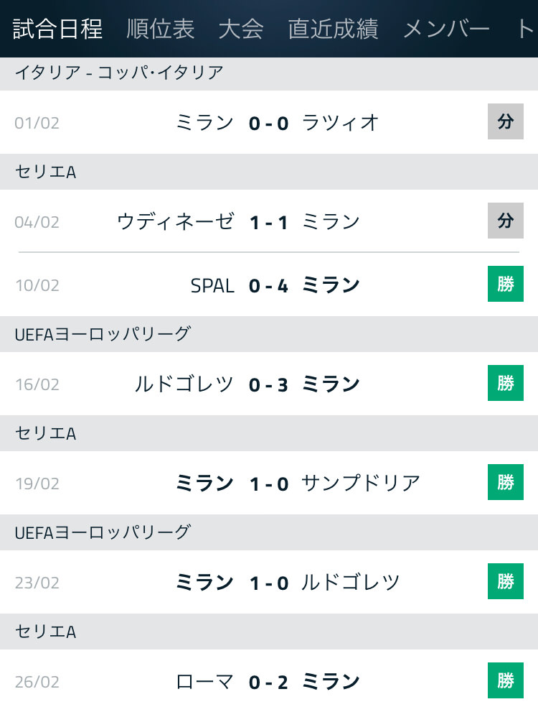
Task: Click the 勝 badge for 16/02 ルドゴレツ match
Action: 506,383
